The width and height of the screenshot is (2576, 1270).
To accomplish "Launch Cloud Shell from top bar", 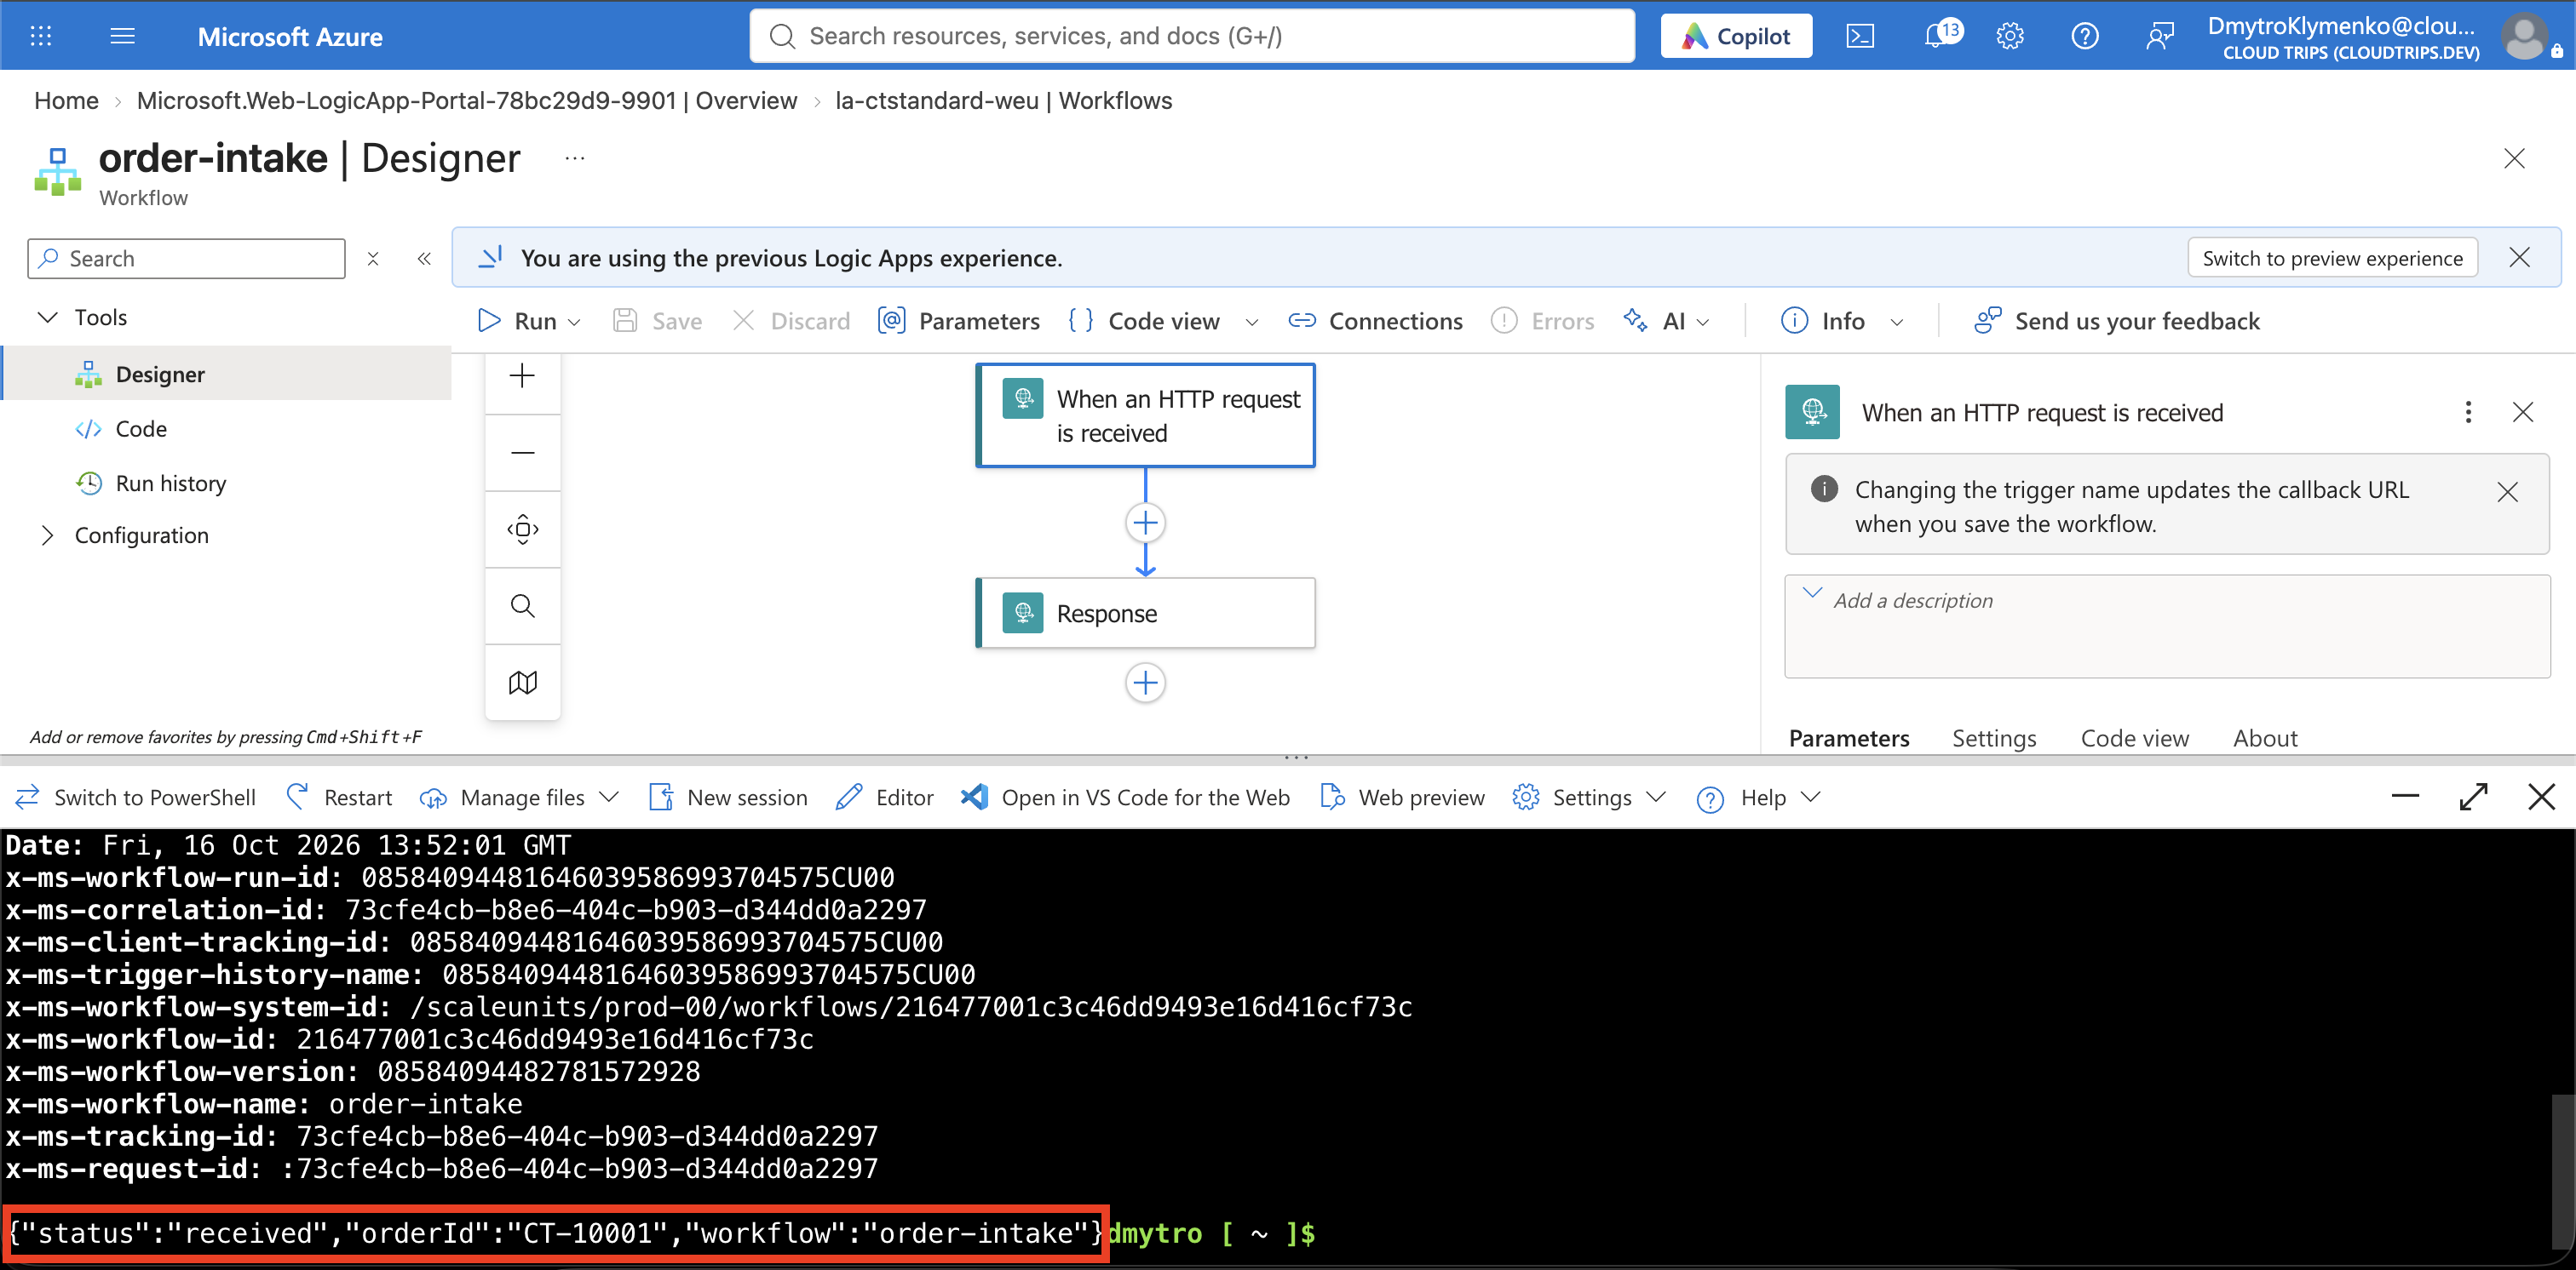I will click(x=1860, y=37).
